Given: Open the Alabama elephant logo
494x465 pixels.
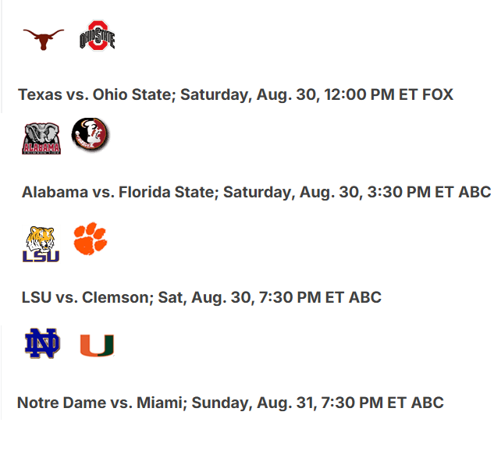Looking at the screenshot, I should [x=41, y=138].
